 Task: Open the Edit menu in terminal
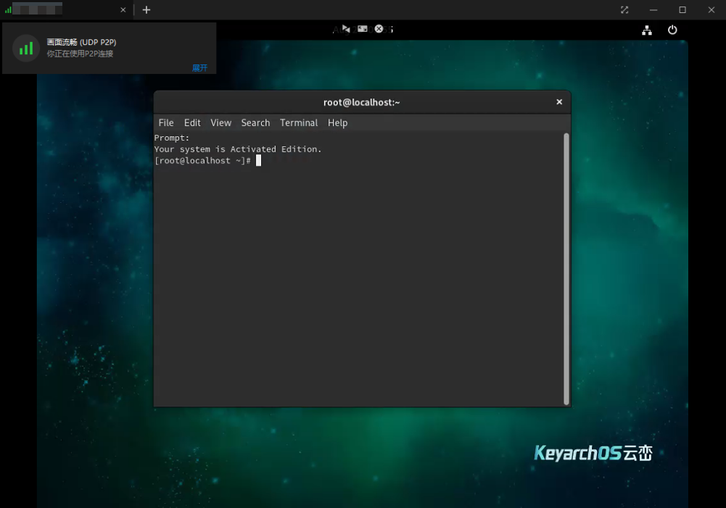tap(192, 123)
